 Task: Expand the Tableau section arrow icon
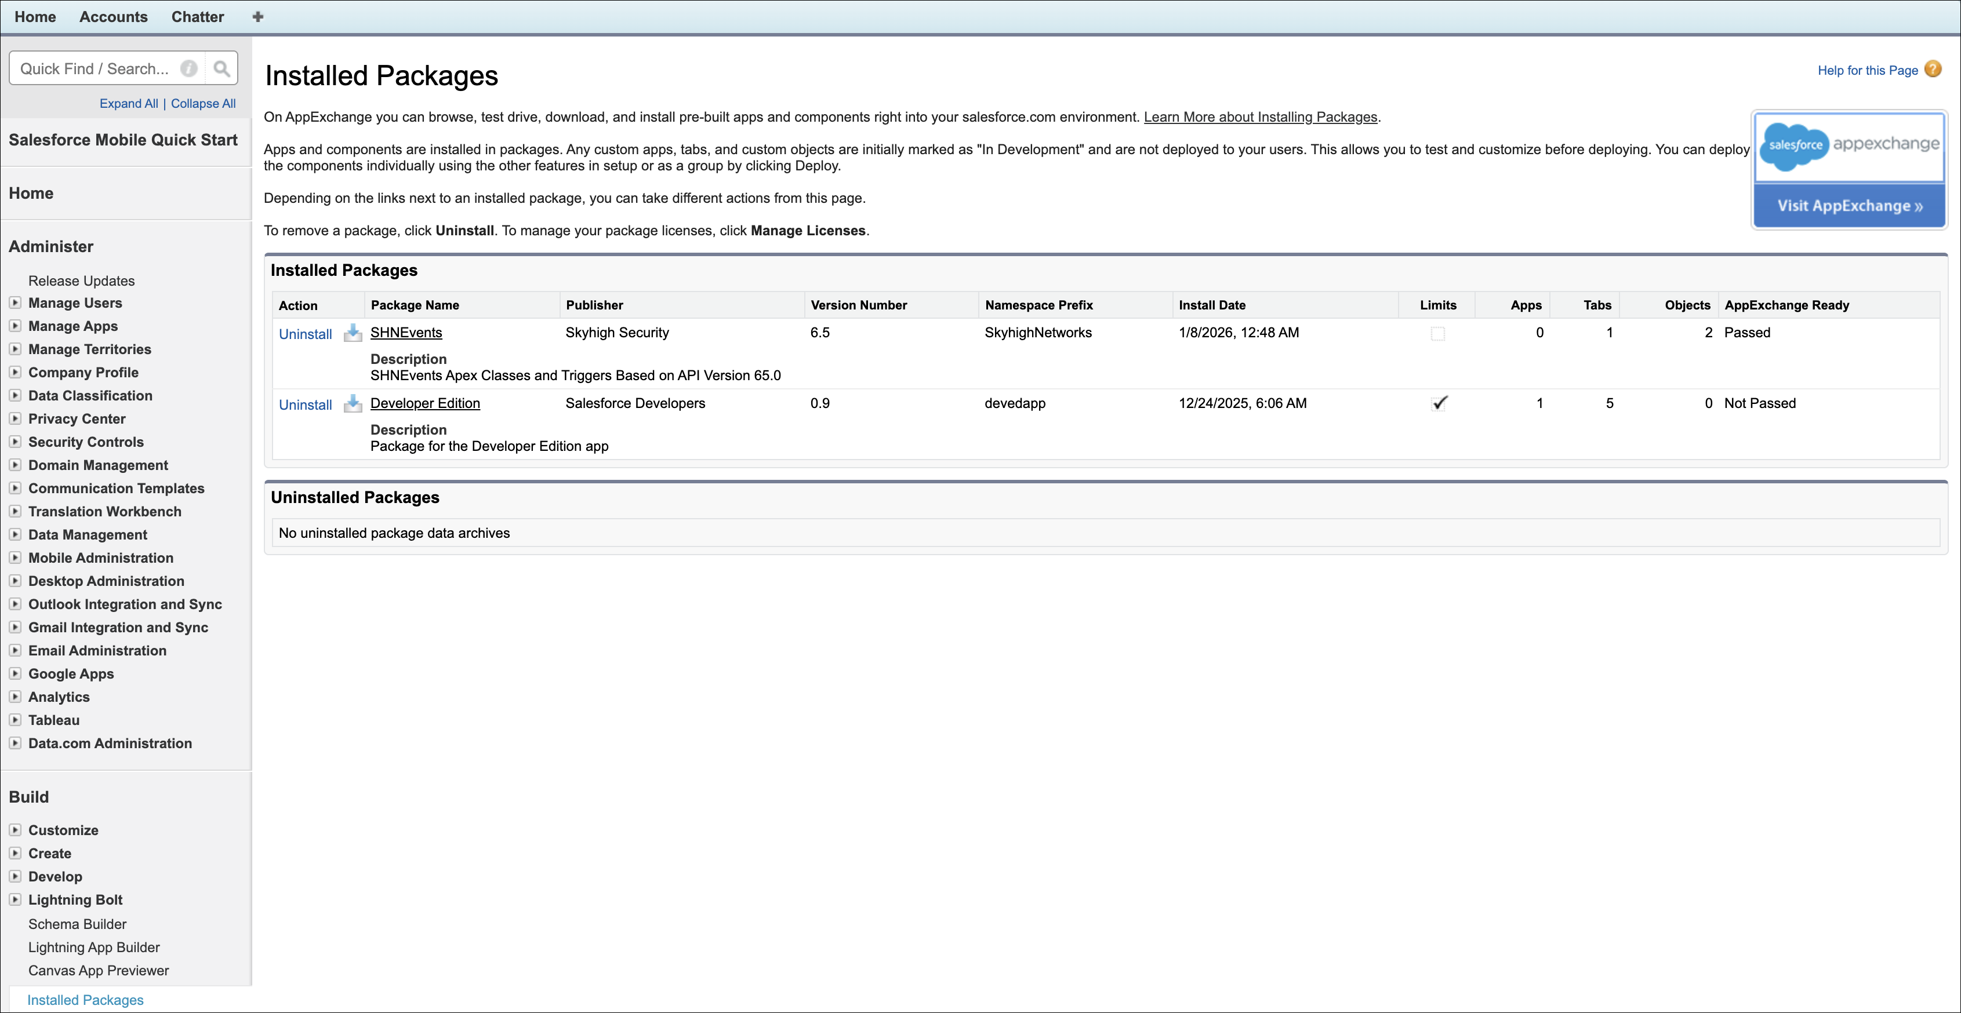point(14,720)
